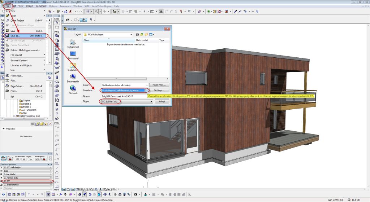Select the Arrow tool in the toolbox
The height and width of the screenshot is (202, 370).
pyautogui.click(x=57, y=23)
